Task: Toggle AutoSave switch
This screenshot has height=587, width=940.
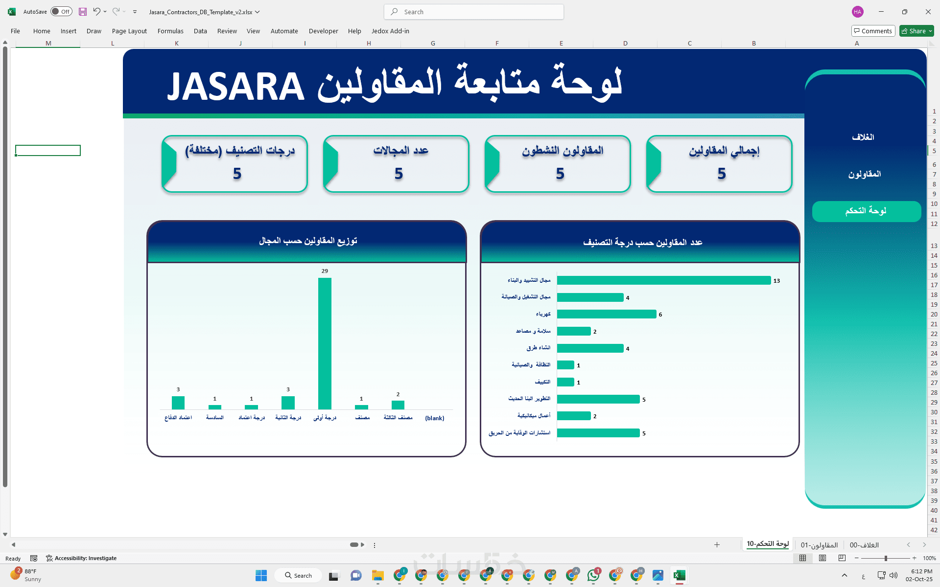Action: pyautogui.click(x=61, y=12)
